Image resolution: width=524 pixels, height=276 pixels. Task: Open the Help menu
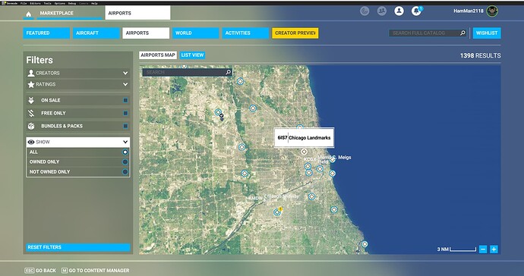tap(94, 3)
